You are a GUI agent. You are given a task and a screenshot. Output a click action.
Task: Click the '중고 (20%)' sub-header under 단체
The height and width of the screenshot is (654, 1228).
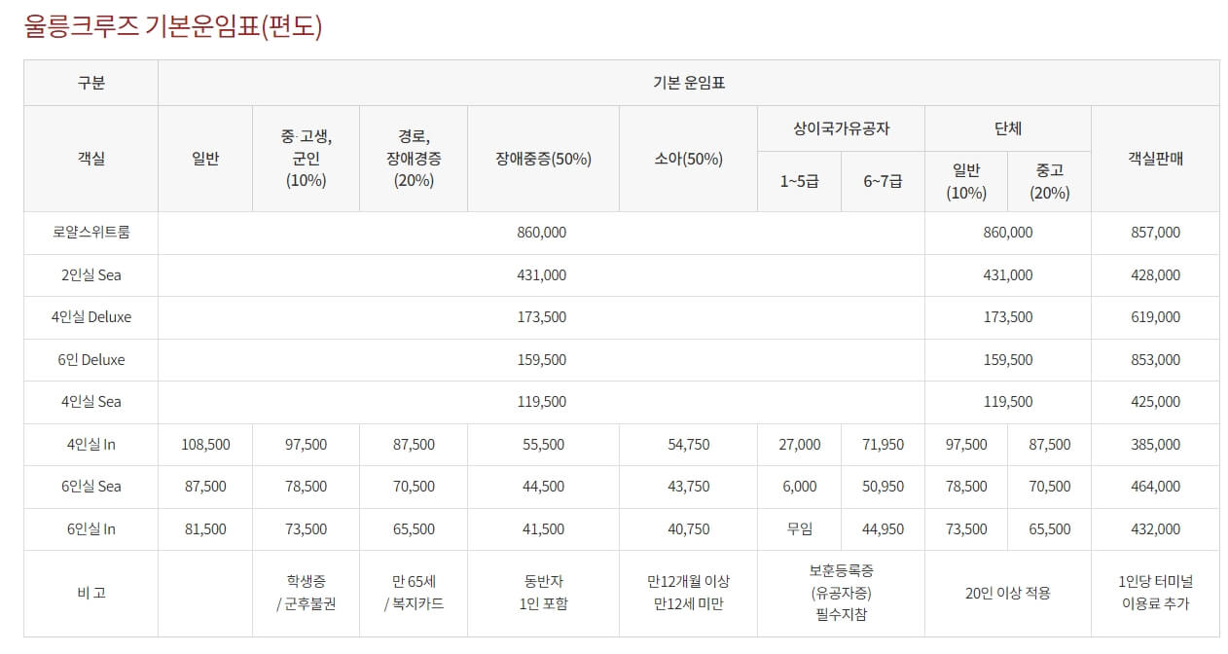click(1050, 181)
